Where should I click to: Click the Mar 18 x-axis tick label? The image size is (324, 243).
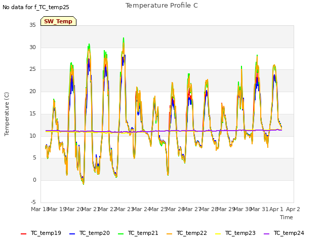coord(40,209)
